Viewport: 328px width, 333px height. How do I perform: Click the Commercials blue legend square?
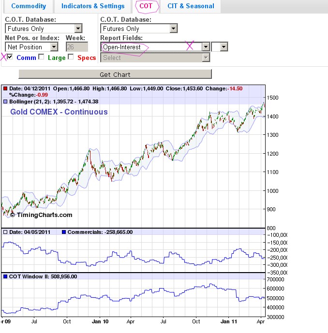click(x=64, y=232)
